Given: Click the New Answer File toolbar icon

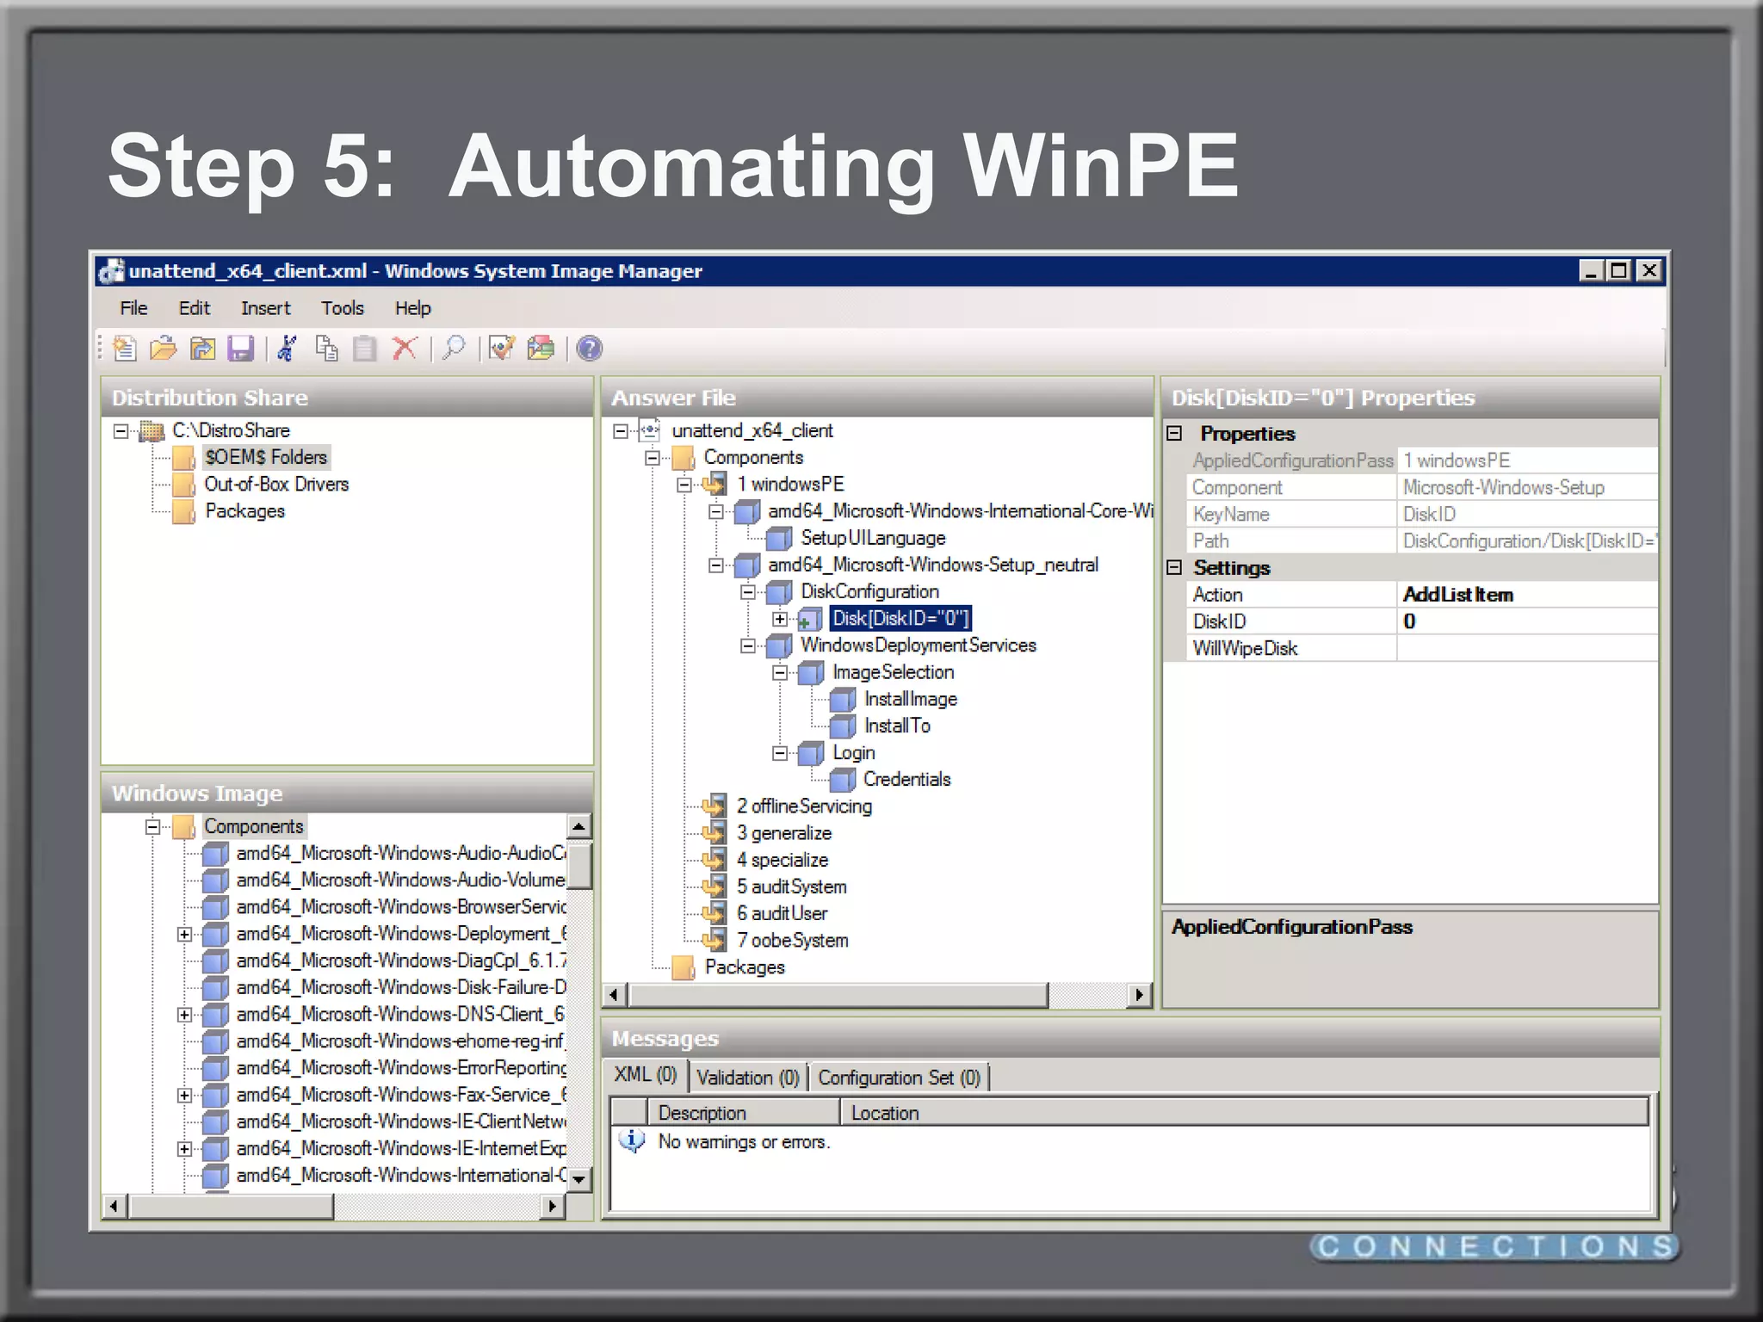Looking at the screenshot, I should (125, 349).
